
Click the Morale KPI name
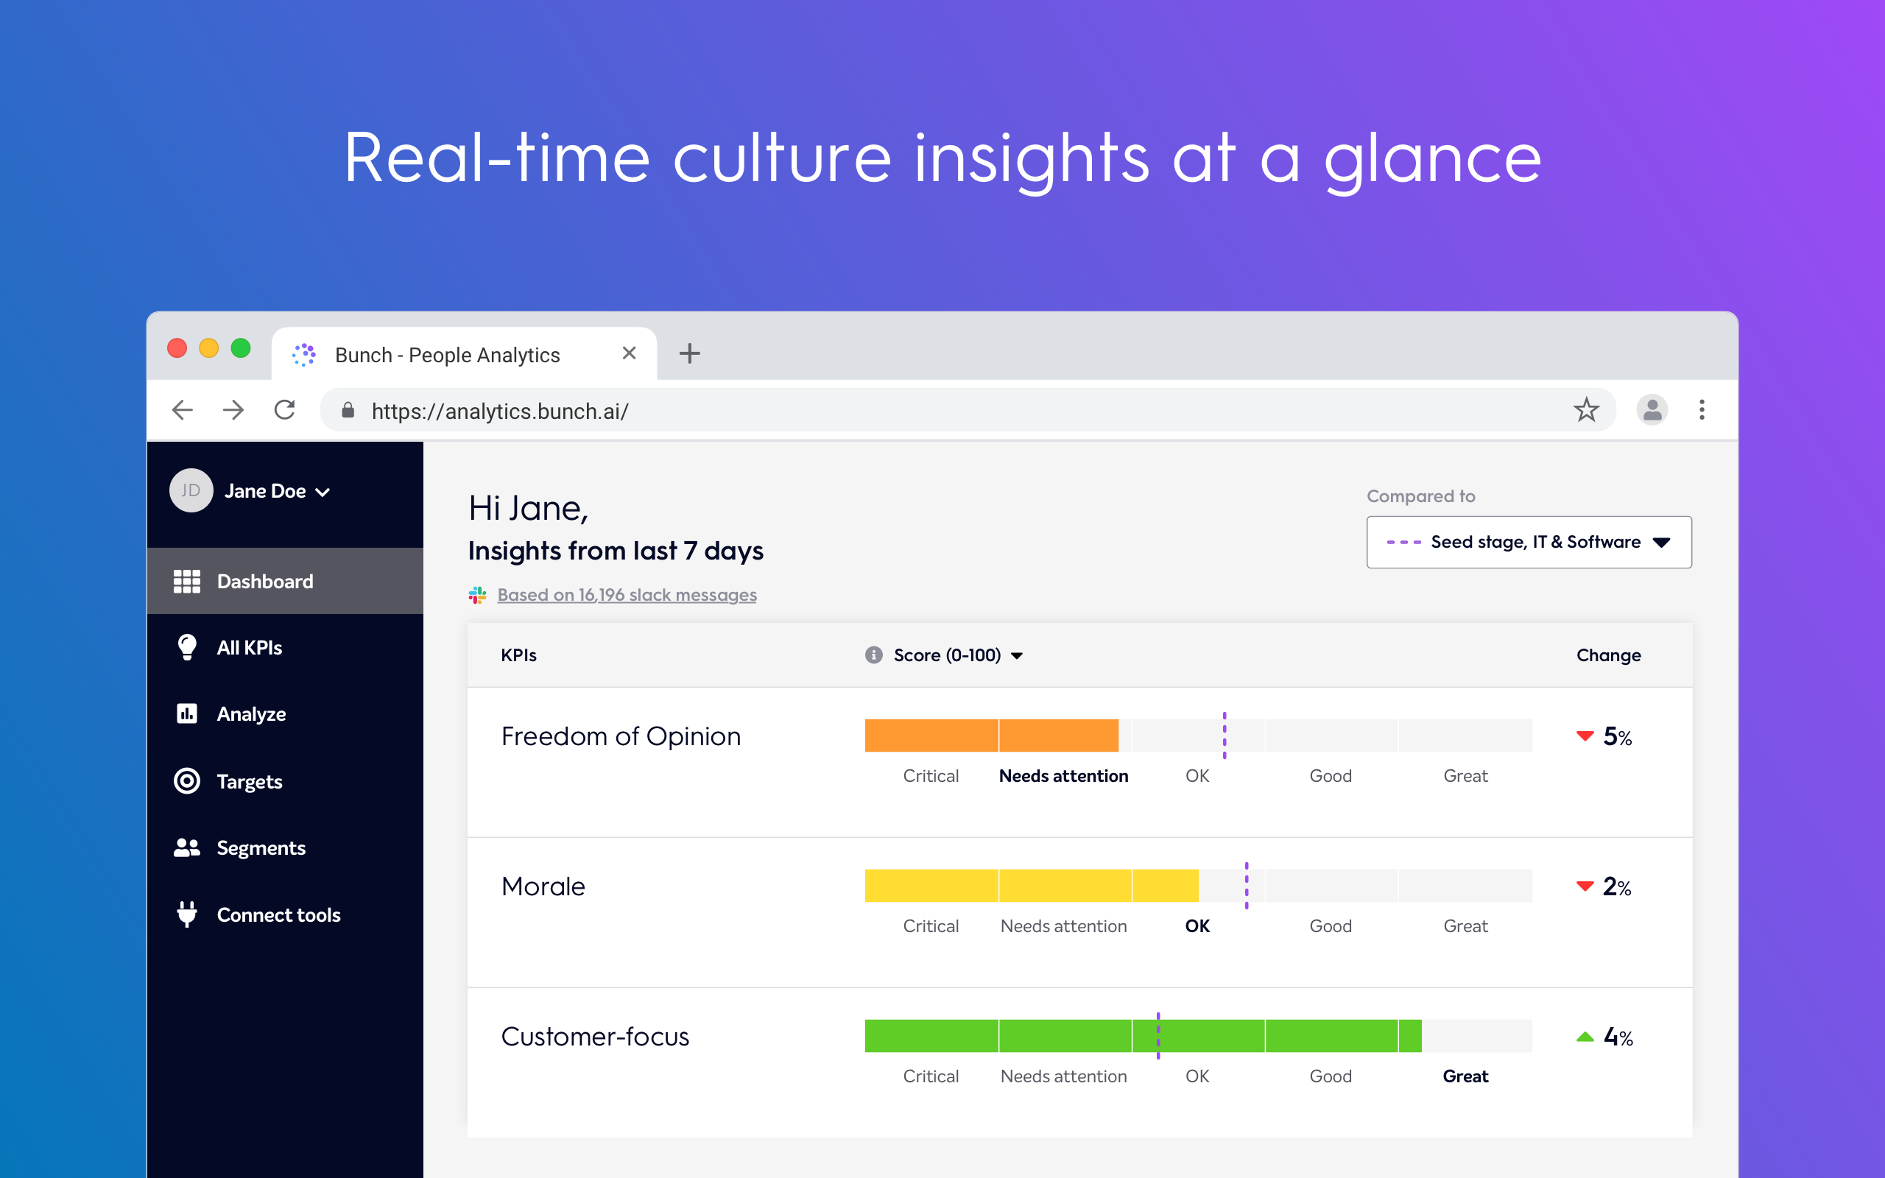pos(543,886)
